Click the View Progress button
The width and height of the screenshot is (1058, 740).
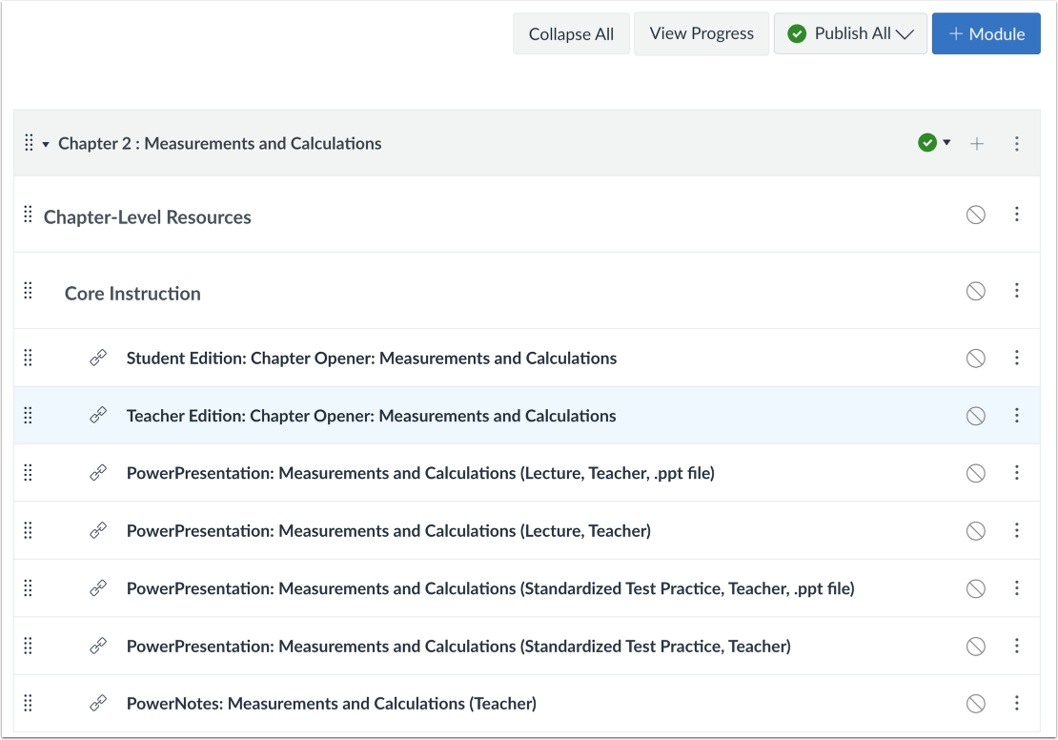(x=702, y=34)
